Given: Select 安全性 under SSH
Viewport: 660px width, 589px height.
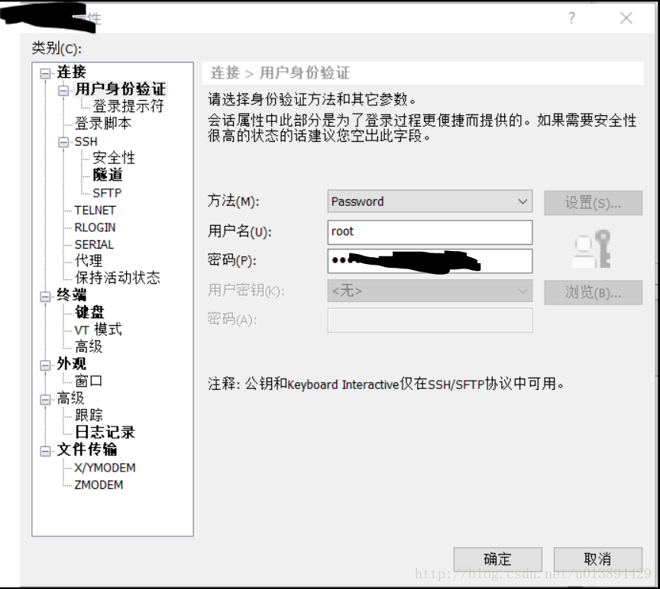Looking at the screenshot, I should (x=114, y=158).
